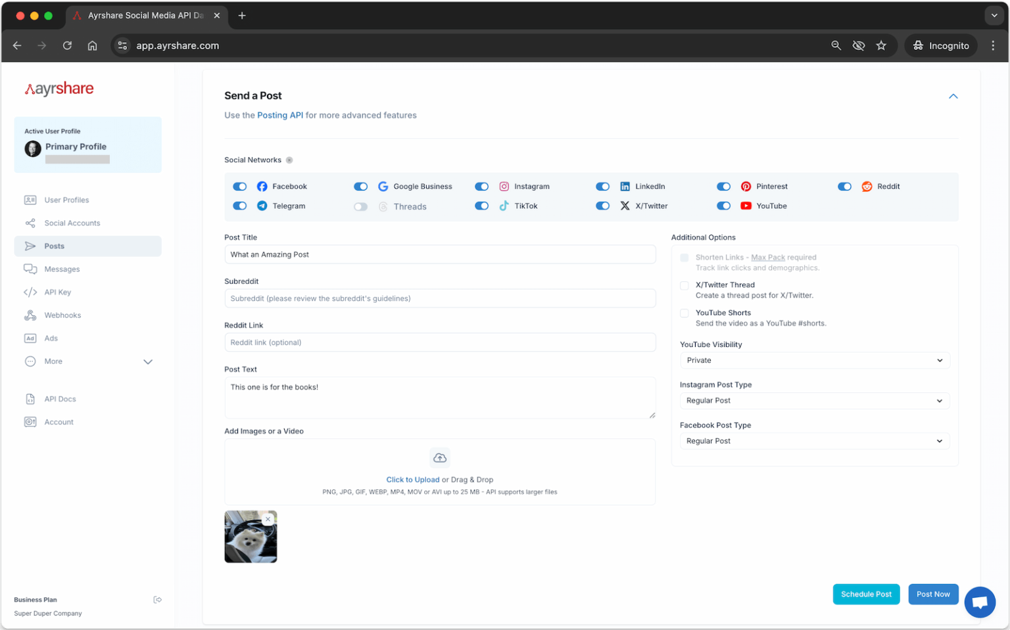Select Social Accounts in the sidebar
The height and width of the screenshot is (630, 1010).
(x=72, y=223)
